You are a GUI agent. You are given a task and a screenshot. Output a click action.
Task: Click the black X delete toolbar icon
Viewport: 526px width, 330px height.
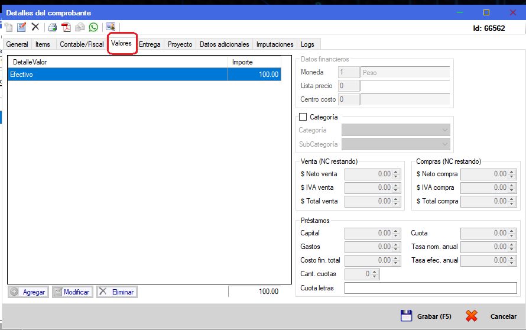pyautogui.click(x=35, y=27)
